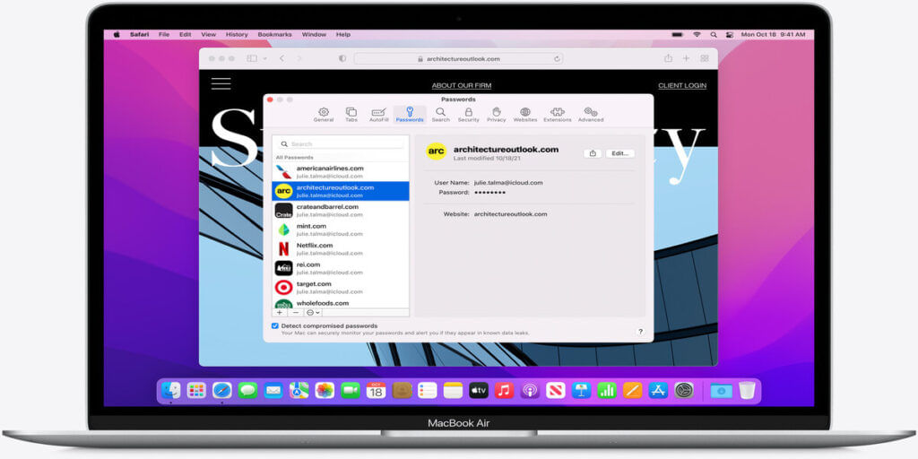Open the Edit menu in the menu bar
Screen dimensions: 918x459
coord(185,35)
